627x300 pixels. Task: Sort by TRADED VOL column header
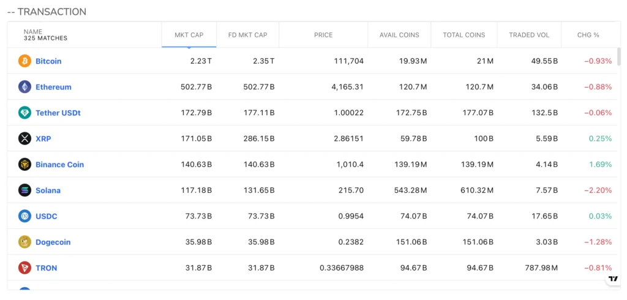point(530,35)
